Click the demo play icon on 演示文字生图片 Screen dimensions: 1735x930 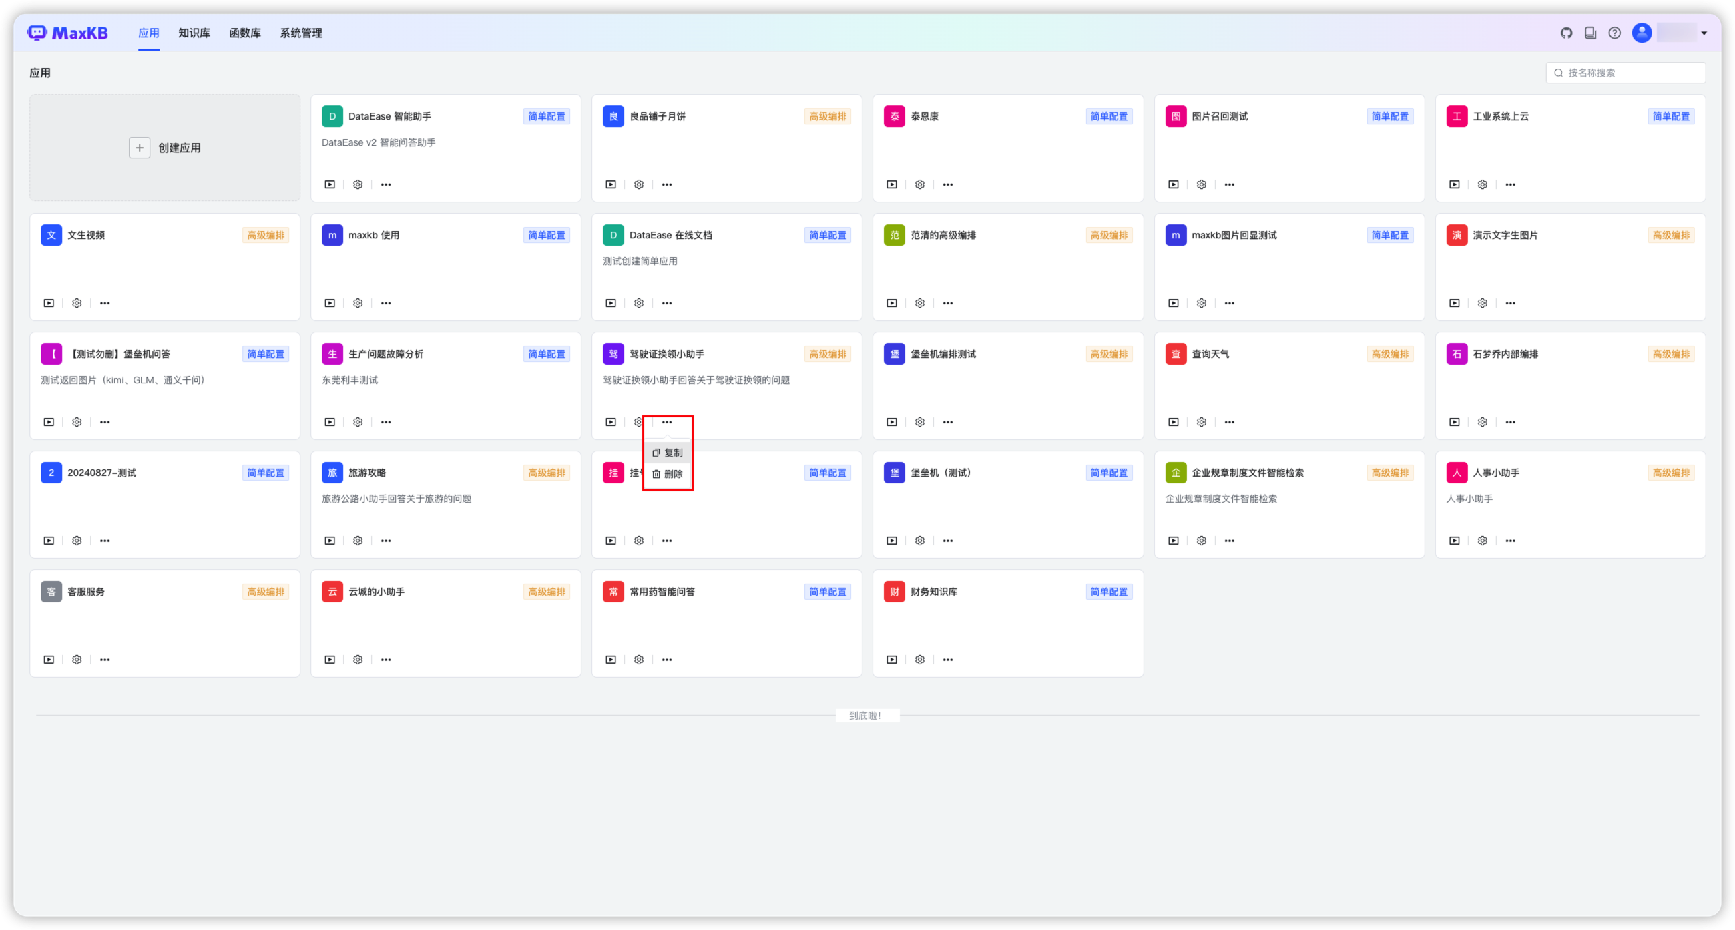pos(1455,304)
